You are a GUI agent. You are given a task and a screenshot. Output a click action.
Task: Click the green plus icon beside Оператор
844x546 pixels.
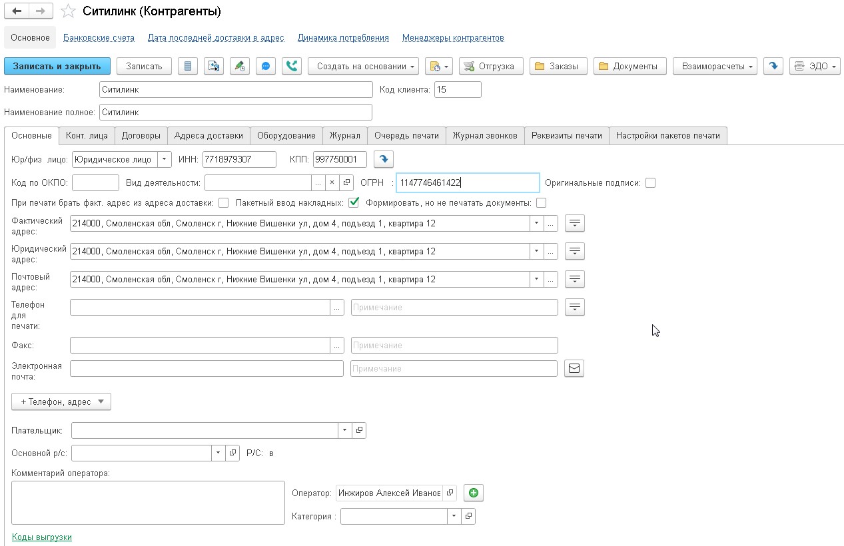pos(474,493)
